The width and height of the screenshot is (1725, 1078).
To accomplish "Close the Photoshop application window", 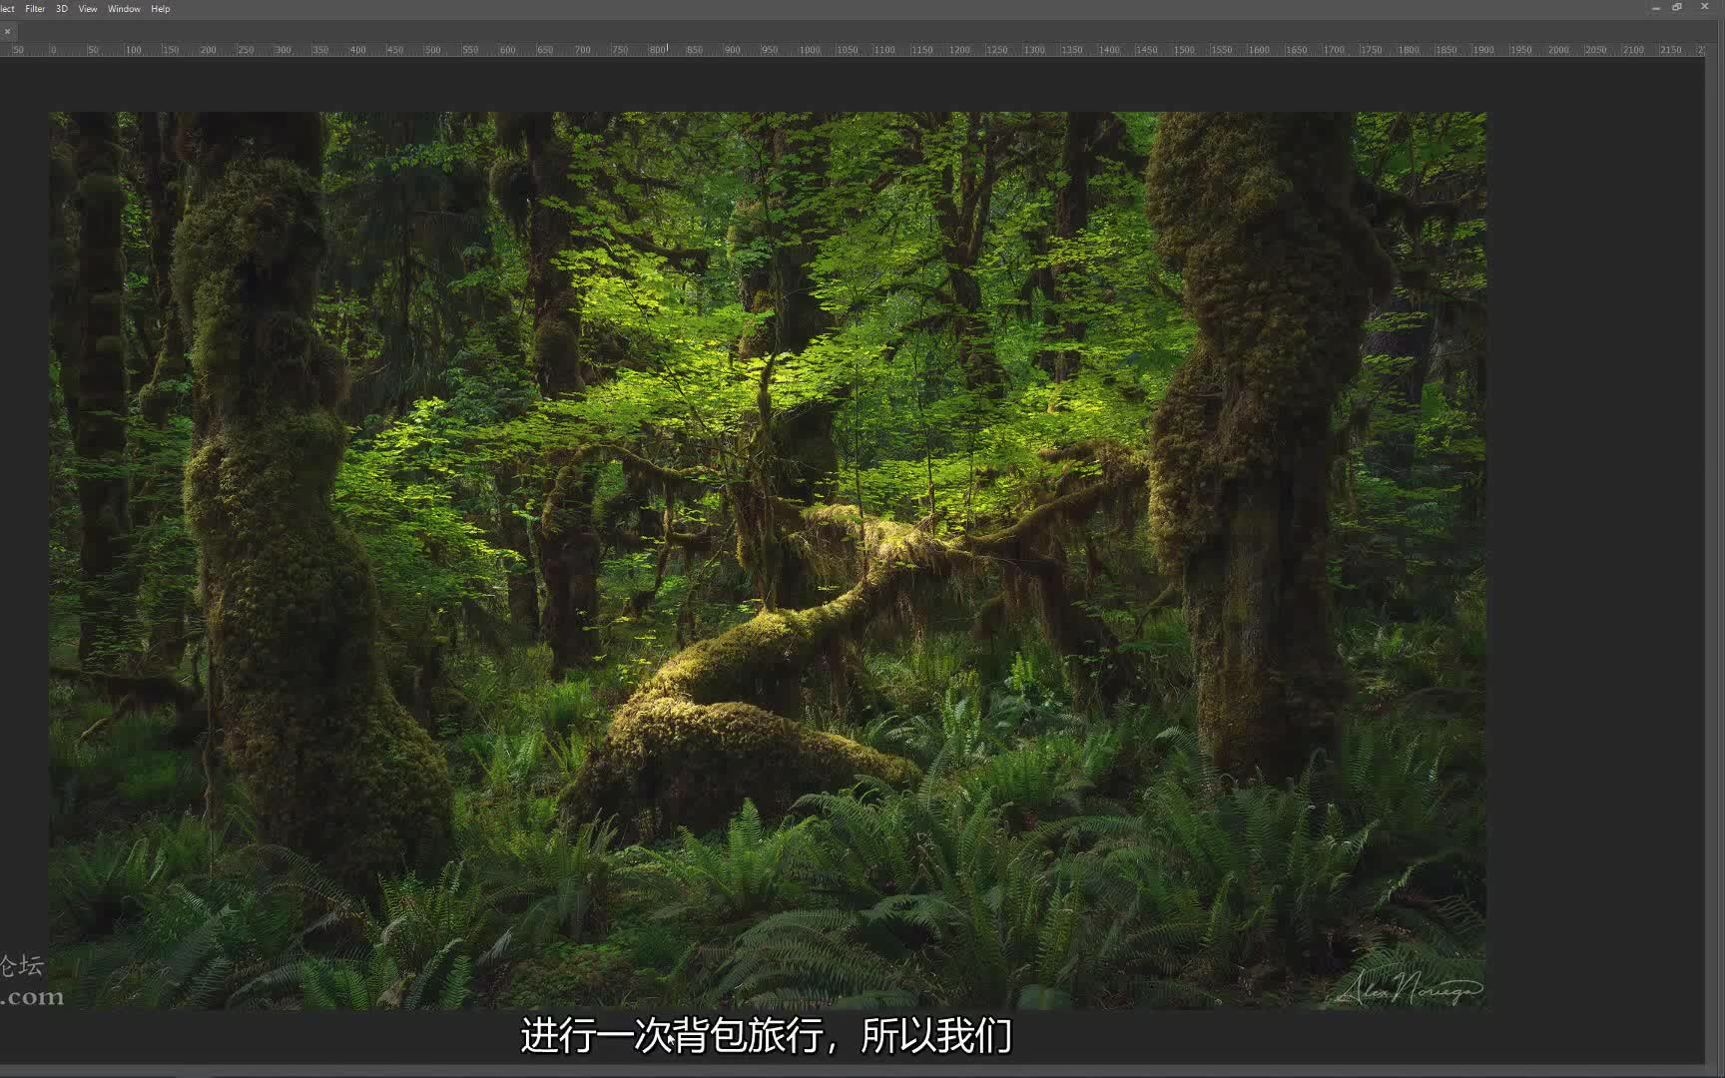I will coord(1704,8).
